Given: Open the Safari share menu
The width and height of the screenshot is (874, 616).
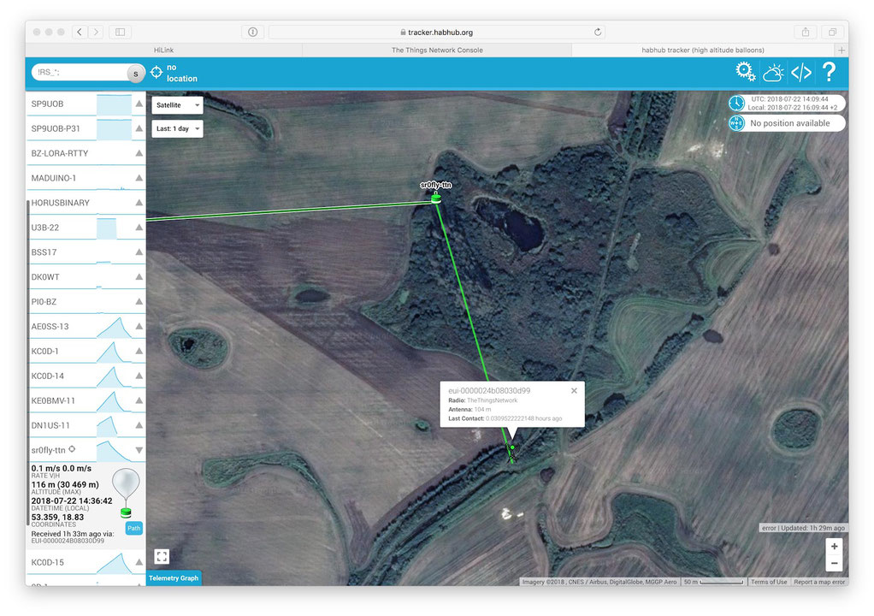Looking at the screenshot, I should 806,33.
